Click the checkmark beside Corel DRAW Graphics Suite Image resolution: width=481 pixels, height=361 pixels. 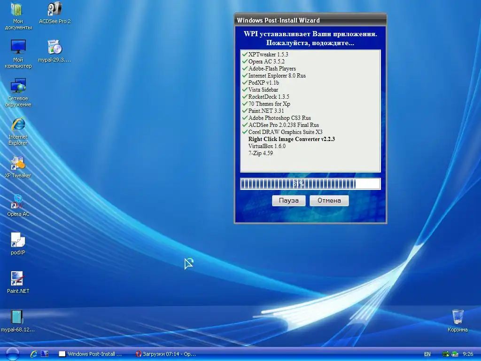tap(244, 132)
